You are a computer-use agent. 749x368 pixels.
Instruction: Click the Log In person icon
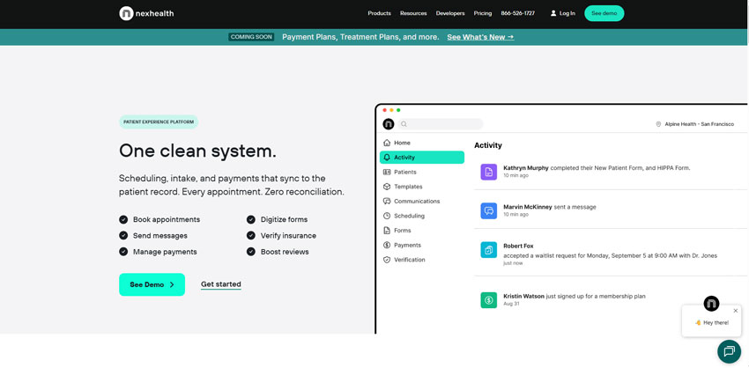[x=553, y=13]
